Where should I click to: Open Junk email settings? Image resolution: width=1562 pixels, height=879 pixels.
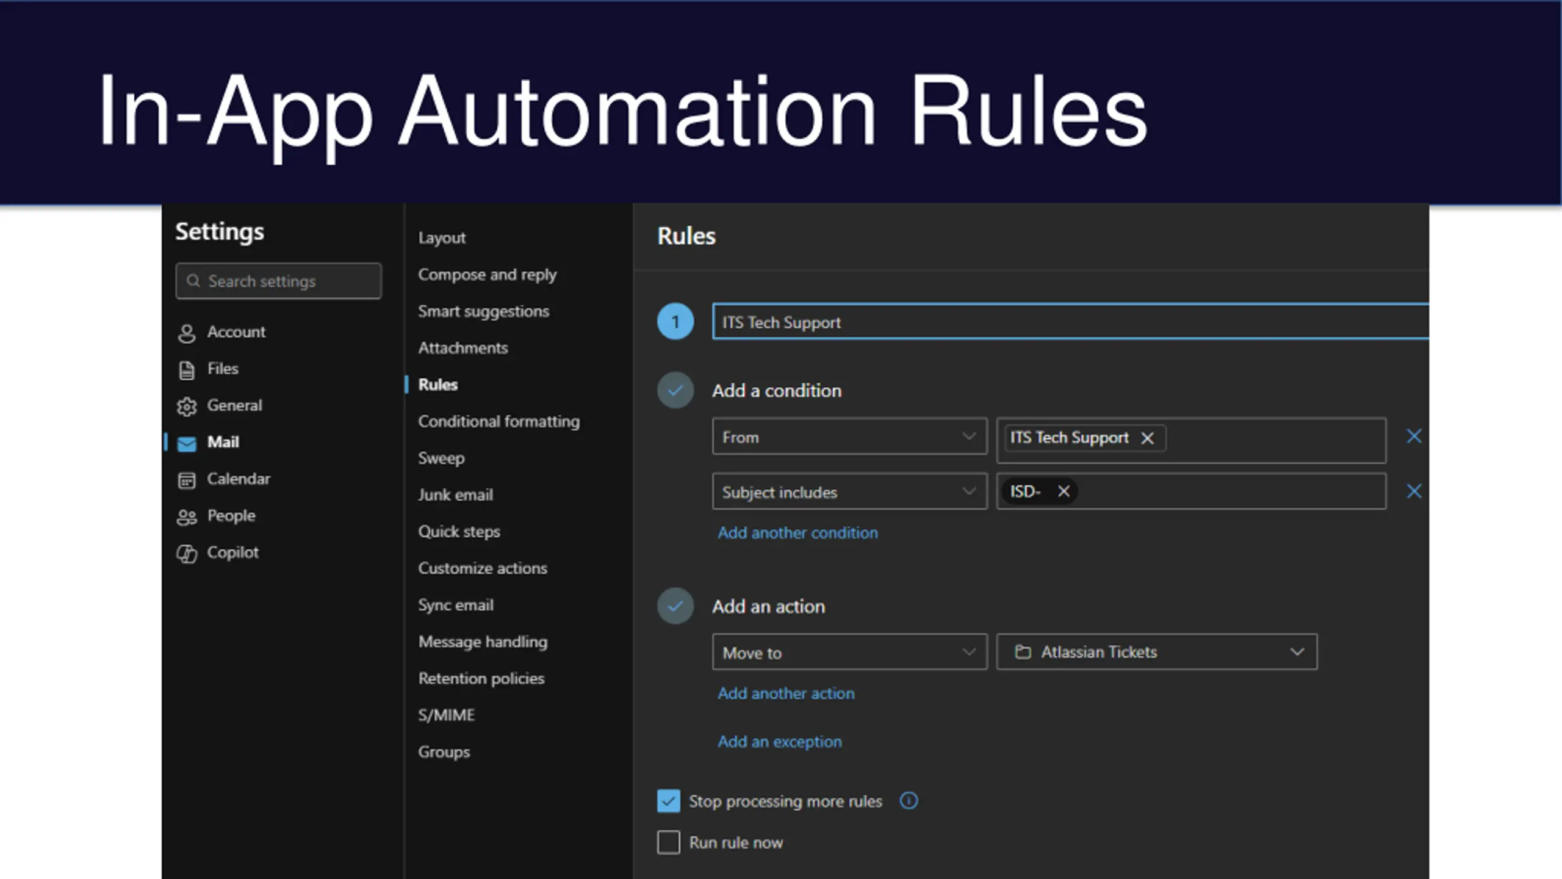tap(456, 495)
